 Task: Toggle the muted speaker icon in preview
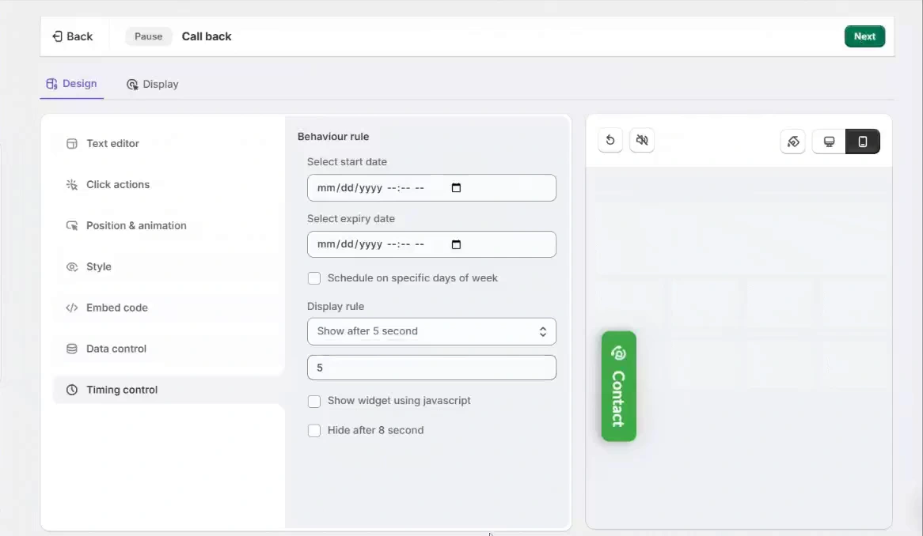click(x=642, y=141)
